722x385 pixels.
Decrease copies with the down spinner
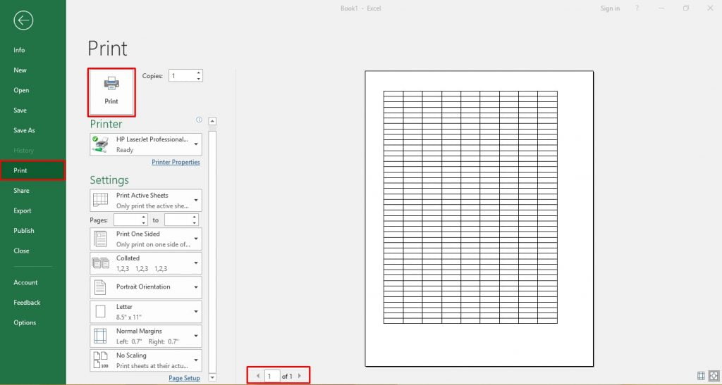coord(199,79)
